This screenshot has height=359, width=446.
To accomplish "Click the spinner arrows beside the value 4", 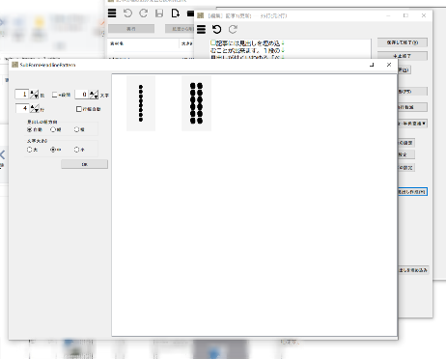I will pos(35,108).
